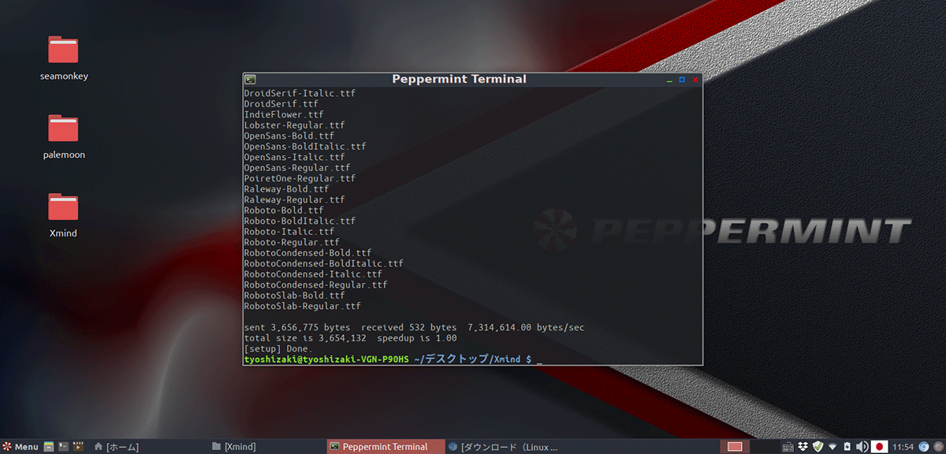This screenshot has height=454, width=946.
Task: Open the onscreen keyboard tray icon
Action: click(787, 447)
